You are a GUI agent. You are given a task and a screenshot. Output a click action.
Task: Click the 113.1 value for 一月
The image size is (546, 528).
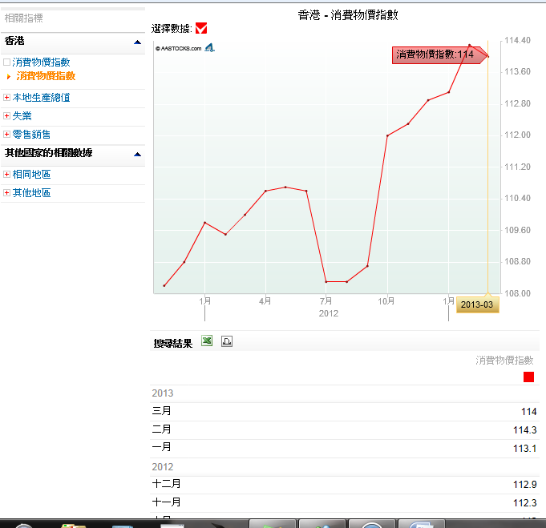(x=525, y=449)
